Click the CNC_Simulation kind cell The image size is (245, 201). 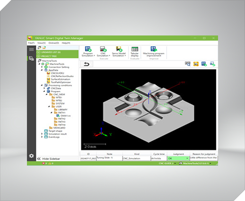pos(137,158)
